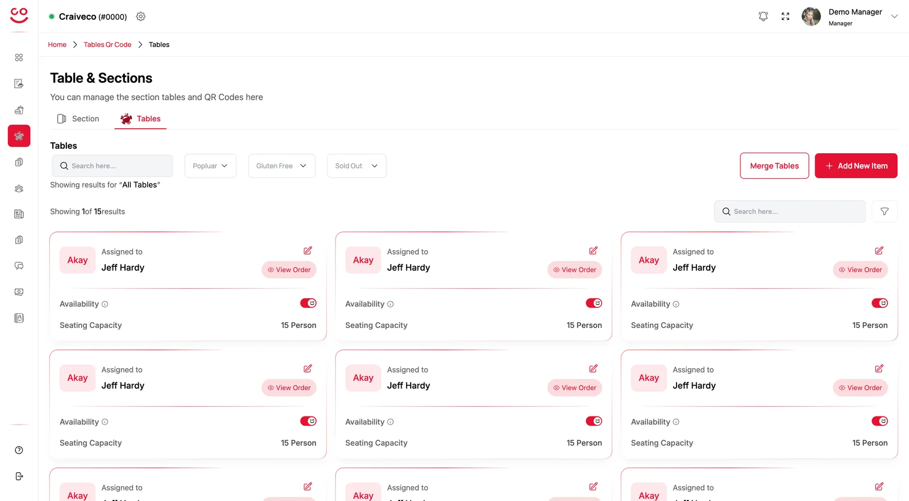Screen dimensions: 909x501
Task: Open the burger and drink food icon
Action: click(x=19, y=110)
